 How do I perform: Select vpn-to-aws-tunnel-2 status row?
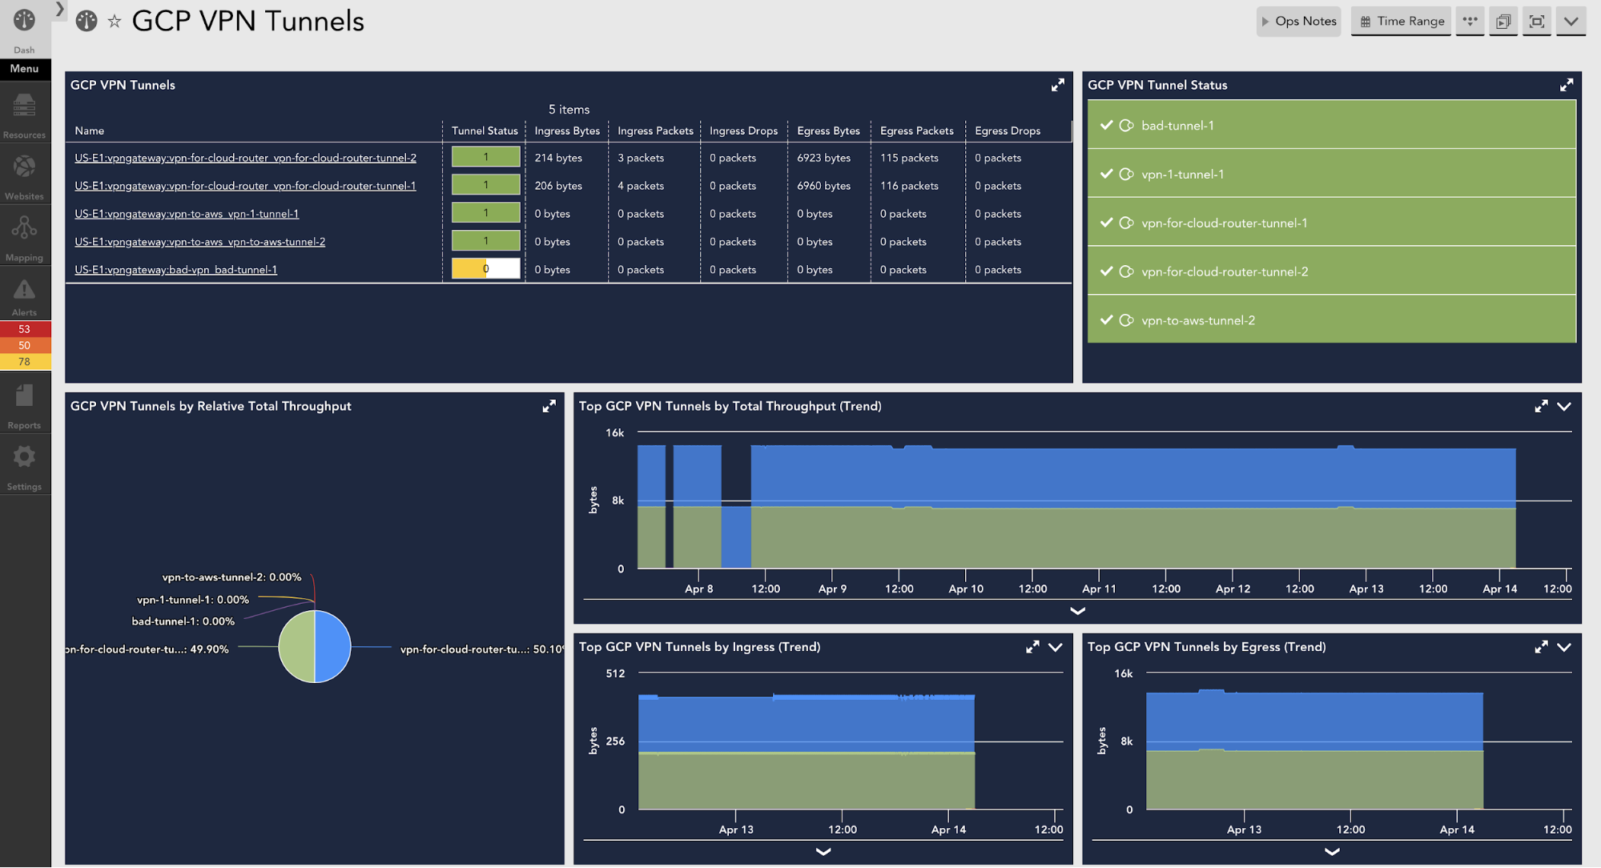coord(1331,320)
